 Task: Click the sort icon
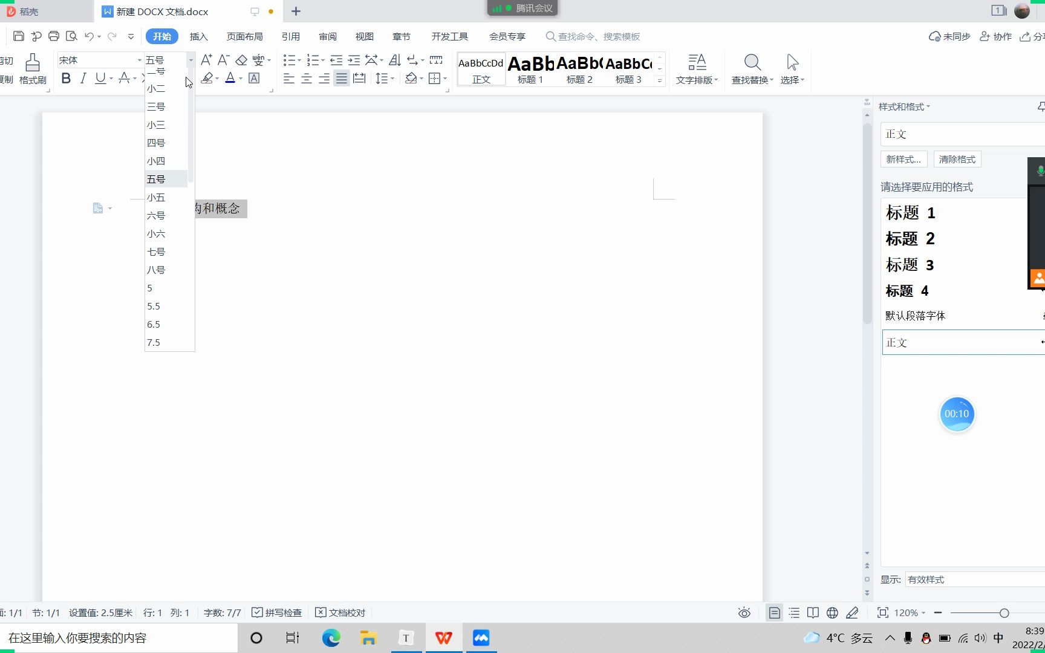point(395,60)
